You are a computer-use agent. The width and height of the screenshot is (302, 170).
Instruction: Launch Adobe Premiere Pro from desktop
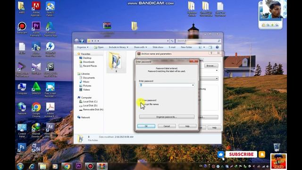pos(36,29)
